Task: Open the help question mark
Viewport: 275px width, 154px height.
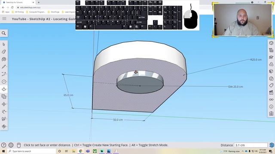Action: coord(3,145)
